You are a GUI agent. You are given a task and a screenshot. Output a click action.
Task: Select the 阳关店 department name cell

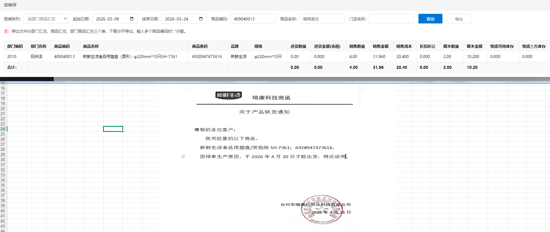(x=37, y=56)
